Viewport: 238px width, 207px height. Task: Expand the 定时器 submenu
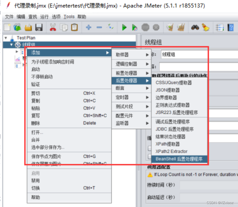(131, 97)
